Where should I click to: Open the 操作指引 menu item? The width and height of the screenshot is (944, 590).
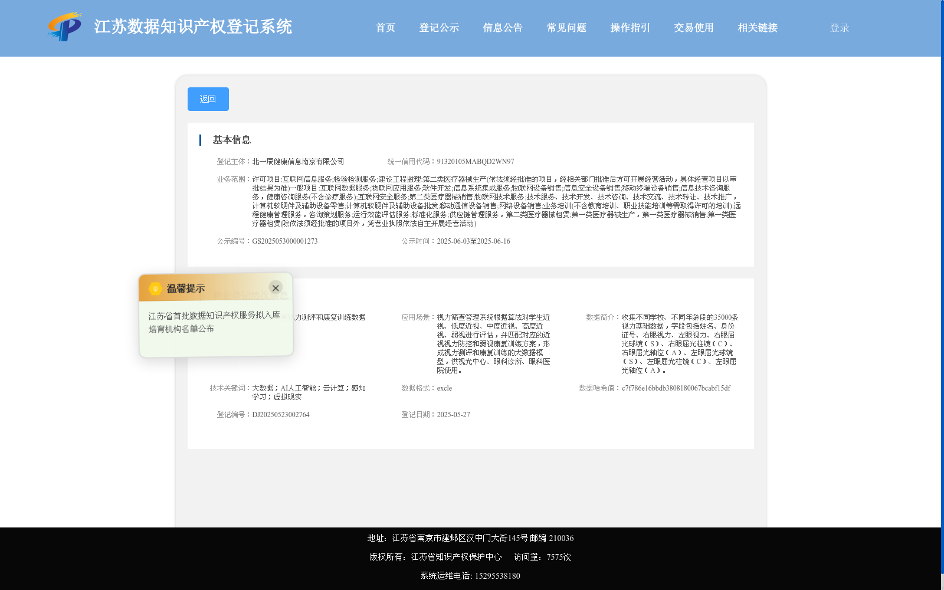tap(630, 28)
